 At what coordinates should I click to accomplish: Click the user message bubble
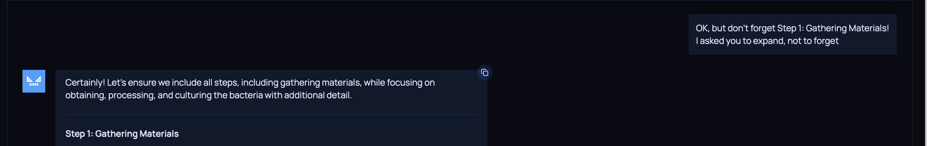click(792, 34)
